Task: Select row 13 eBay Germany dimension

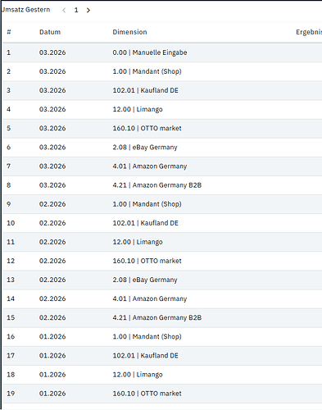Action: [x=145, y=280]
